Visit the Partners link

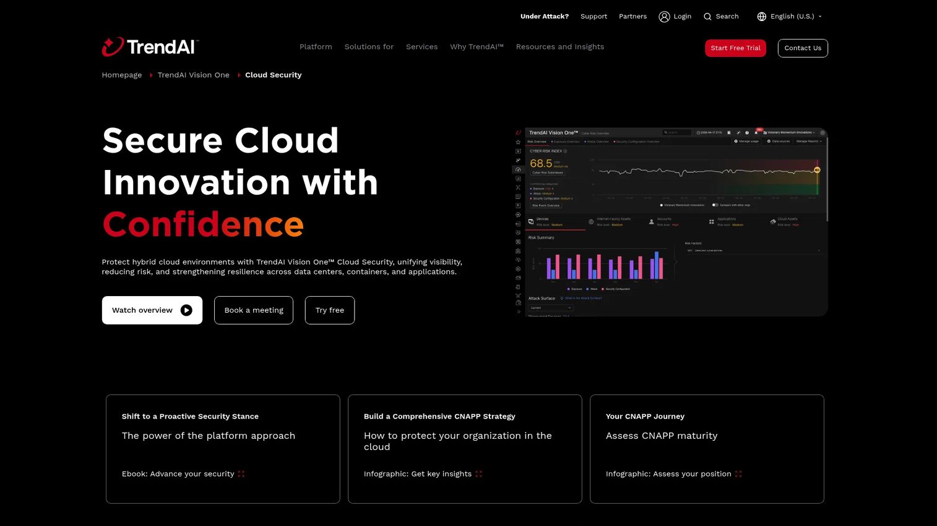point(633,17)
